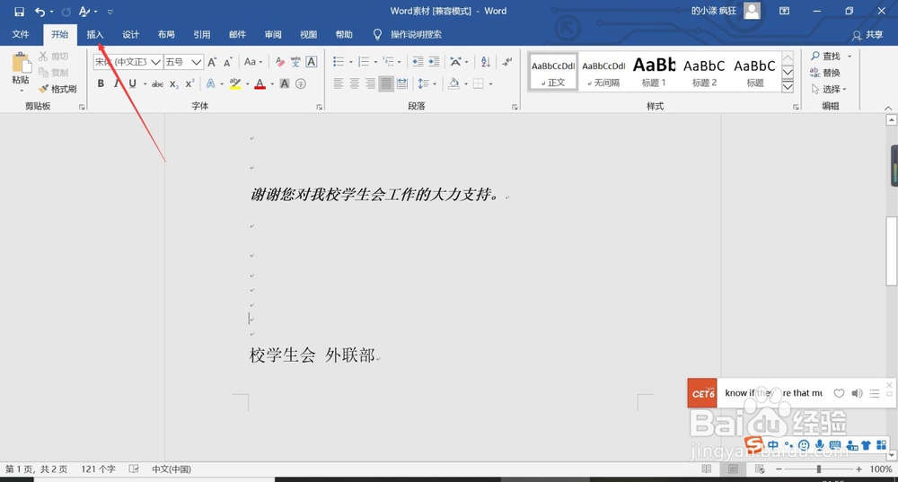Apply strikethrough abc formatting
Screen dimensions: 898x482
click(x=157, y=84)
